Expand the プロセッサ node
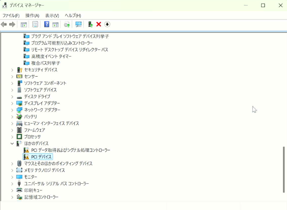 point(12,137)
